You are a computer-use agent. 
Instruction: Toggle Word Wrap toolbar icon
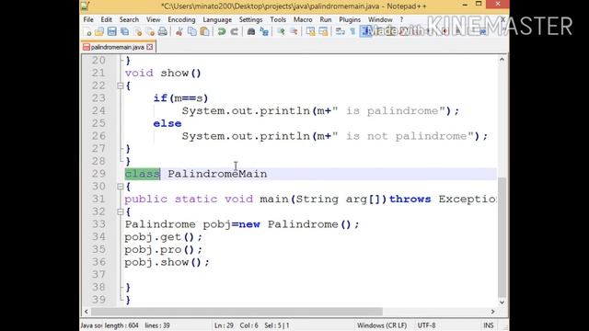(340, 32)
